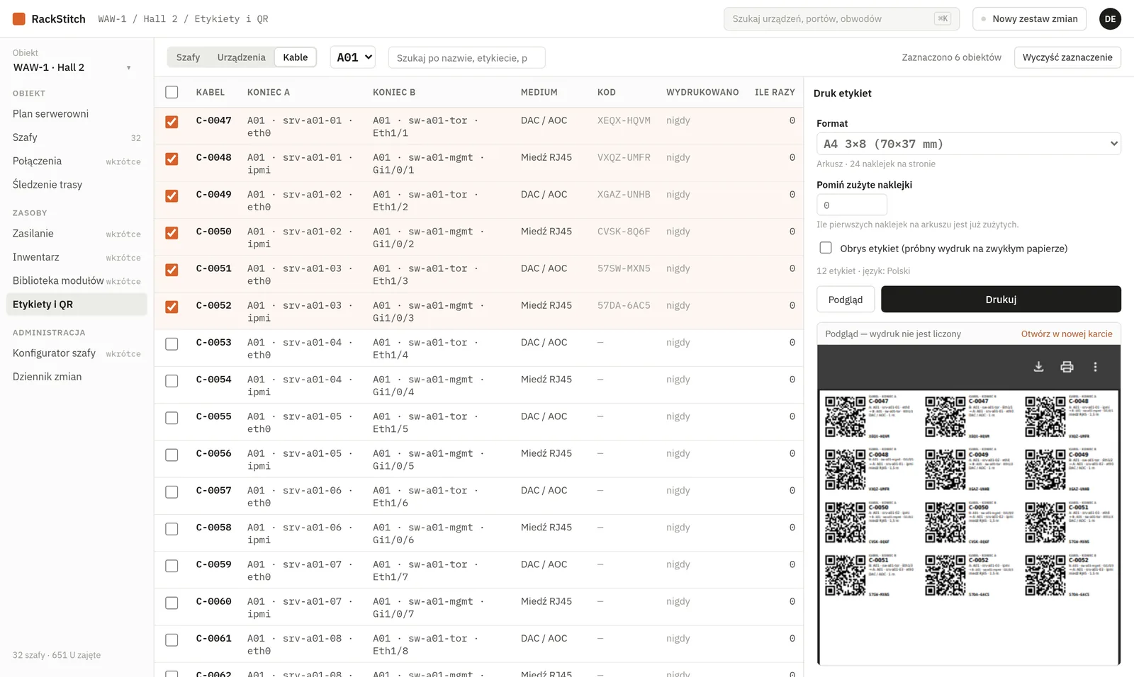Uncheck cable C-0047 row checkbox
Screen dimensions: 1134x677
[x=172, y=122]
